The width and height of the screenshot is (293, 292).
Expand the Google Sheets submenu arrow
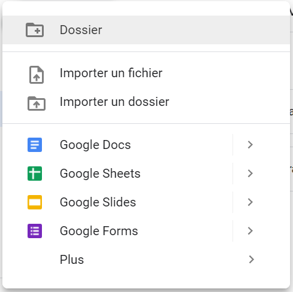(x=250, y=174)
